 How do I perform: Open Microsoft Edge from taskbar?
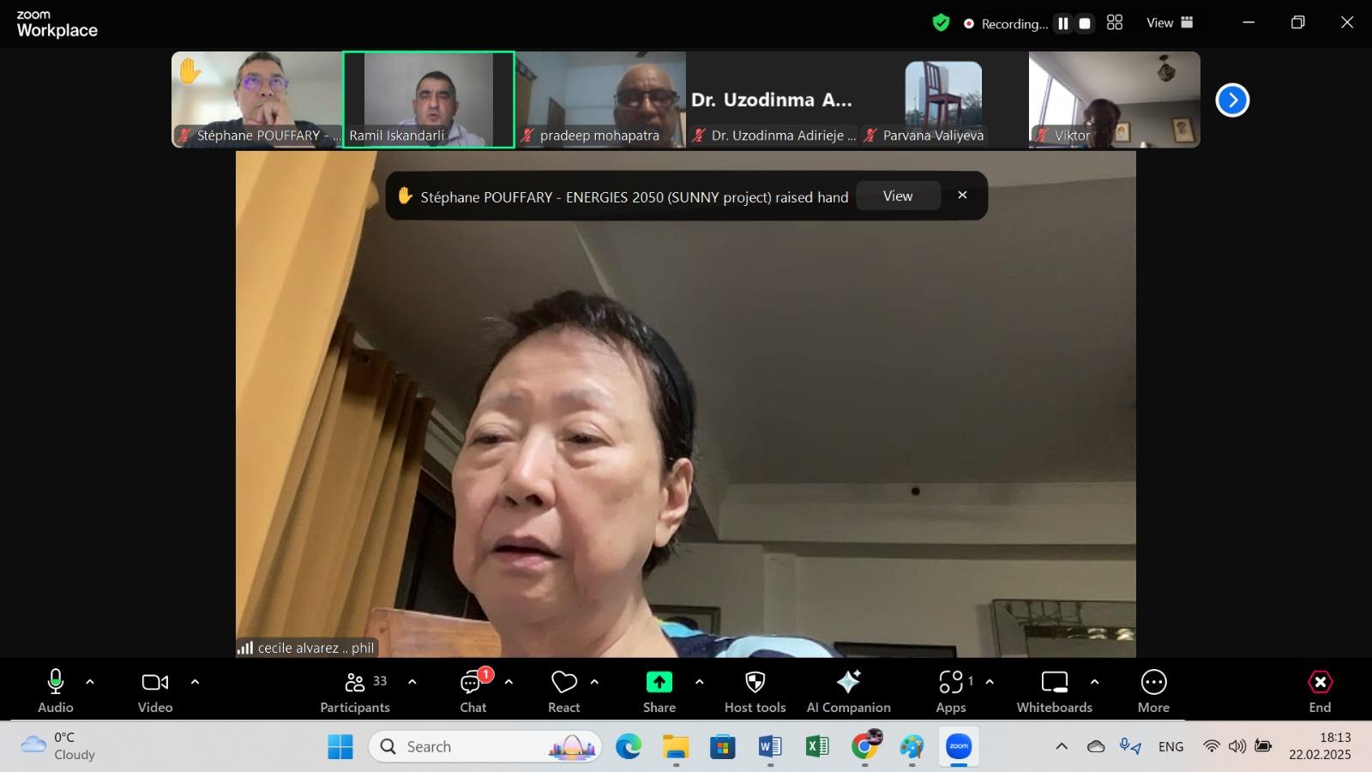click(629, 747)
